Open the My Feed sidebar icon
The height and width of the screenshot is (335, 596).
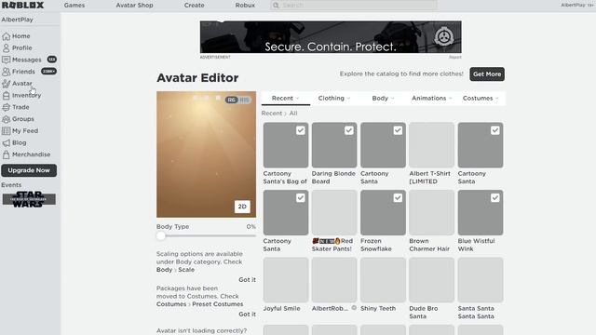[7, 130]
